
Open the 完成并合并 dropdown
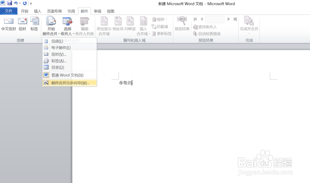coord(249,26)
